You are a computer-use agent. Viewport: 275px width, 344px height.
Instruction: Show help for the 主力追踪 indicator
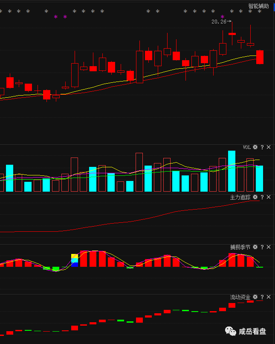coord(262,197)
